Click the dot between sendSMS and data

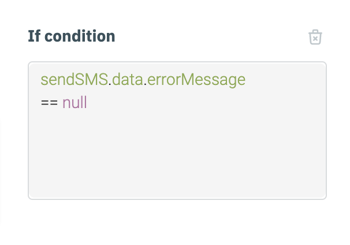coord(110,81)
